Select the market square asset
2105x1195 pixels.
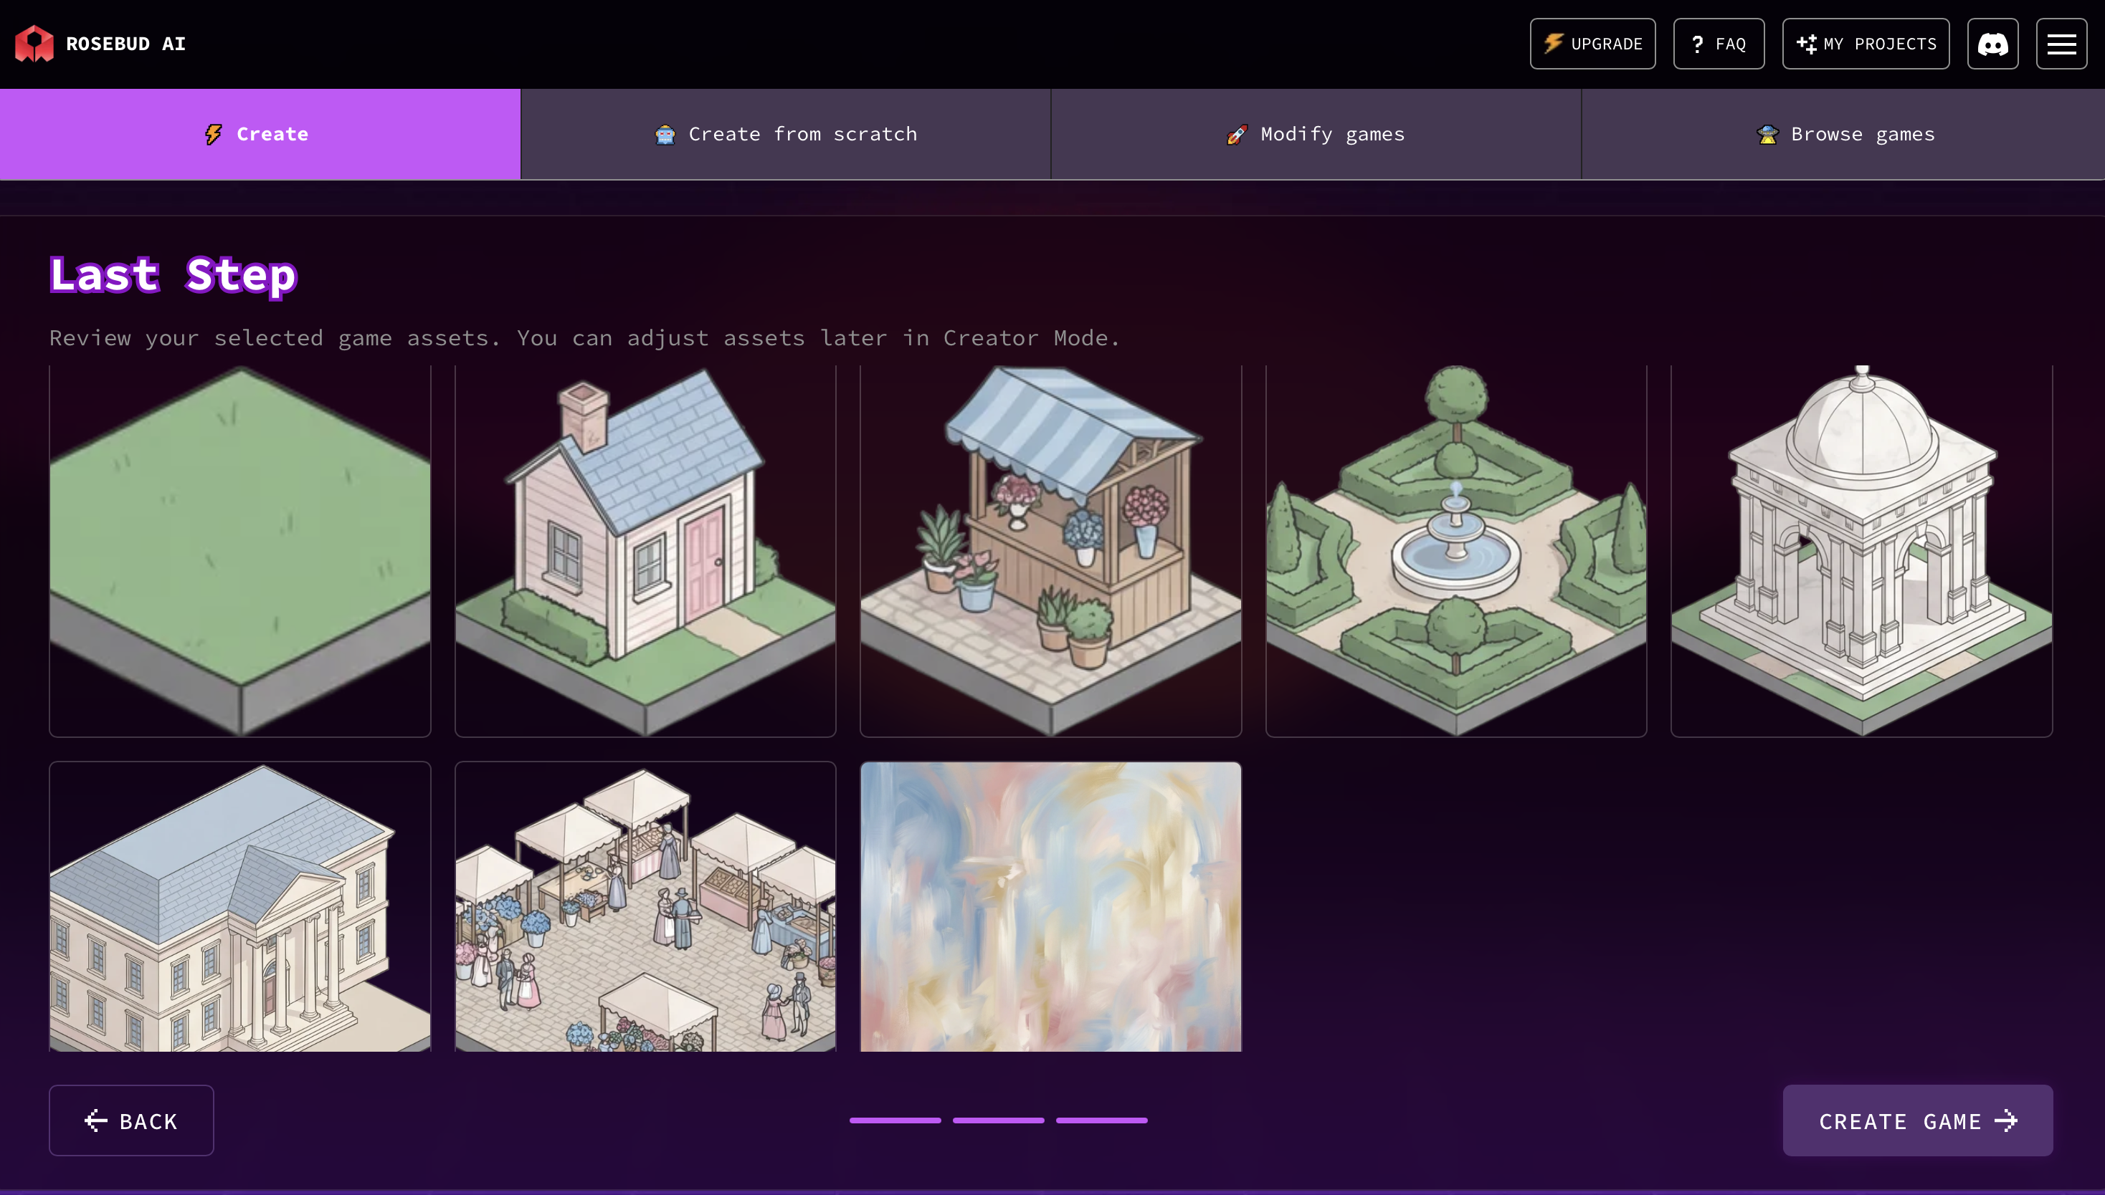click(645, 906)
